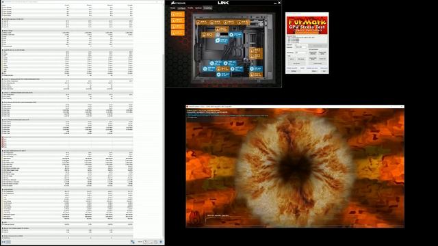Select the Graphing tab in Corsair Link
The image size is (438, 246).
tap(207, 8)
